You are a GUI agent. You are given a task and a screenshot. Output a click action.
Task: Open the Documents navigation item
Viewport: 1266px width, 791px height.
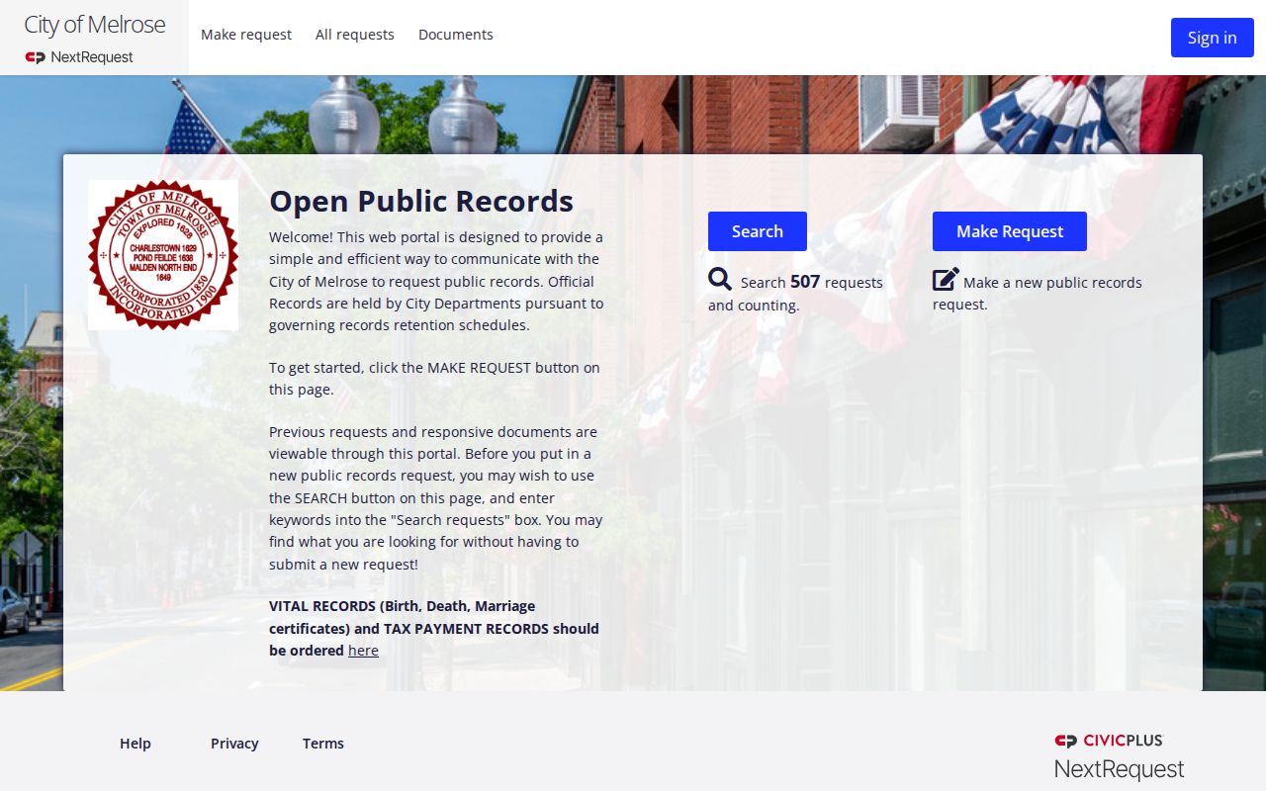[456, 35]
